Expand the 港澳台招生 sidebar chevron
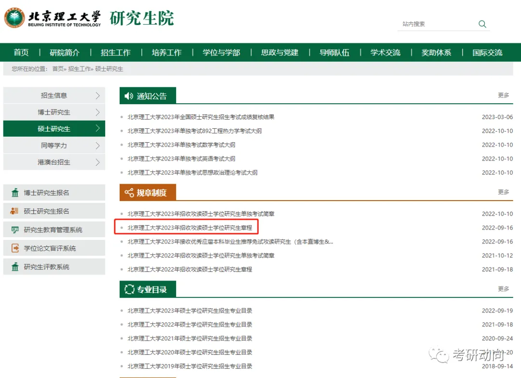The height and width of the screenshot is (378, 521). pyautogui.click(x=97, y=162)
